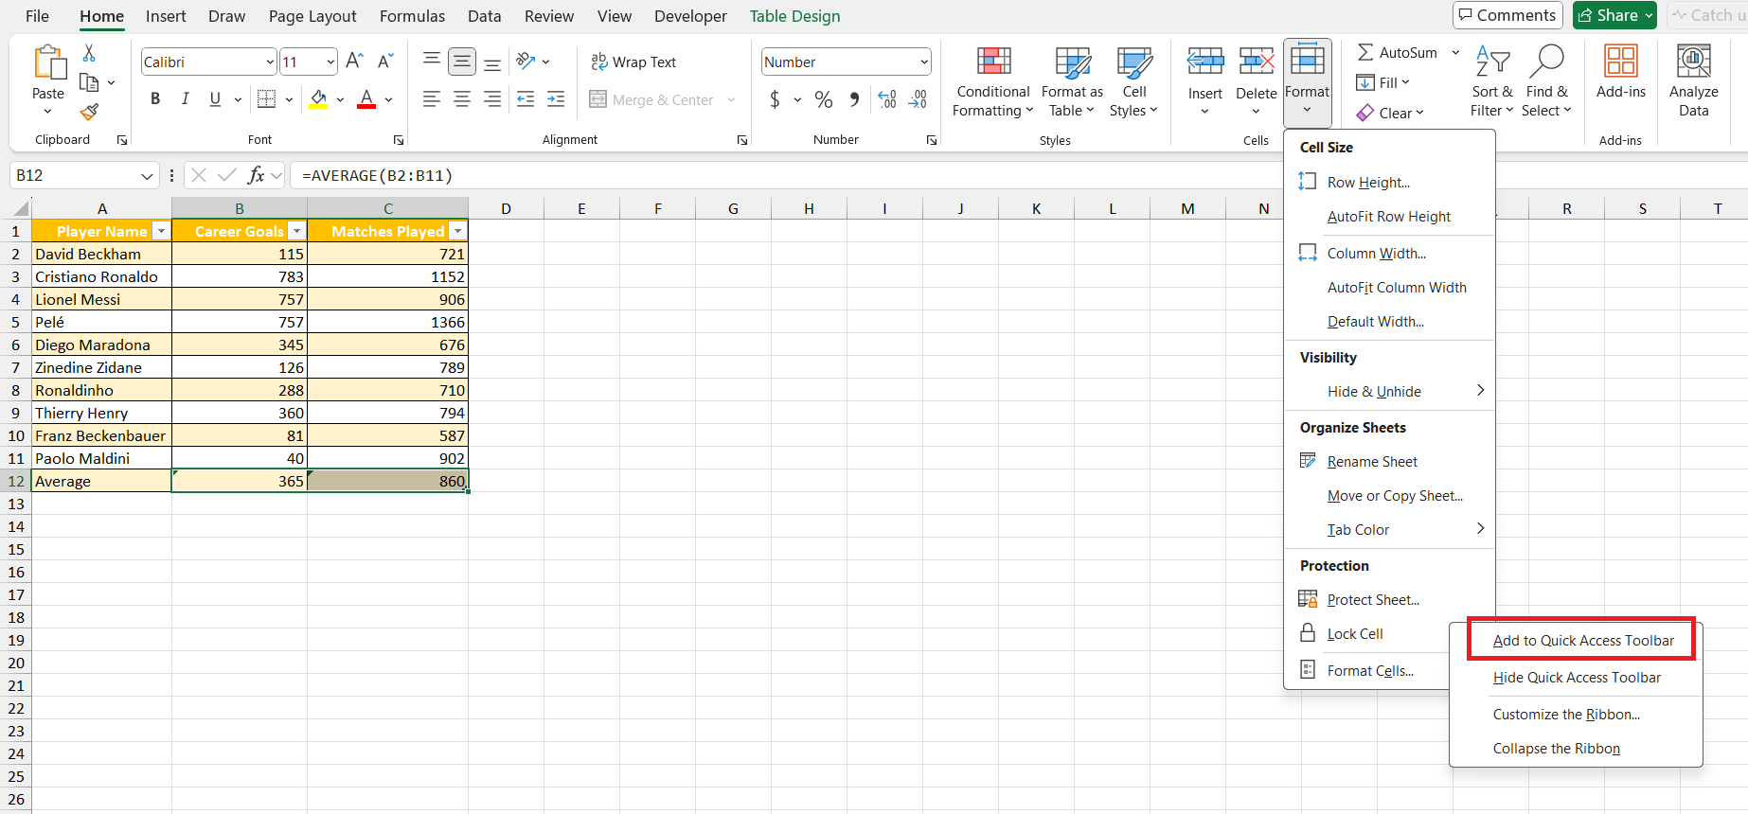Open Find & Select magnifier

click(1546, 82)
